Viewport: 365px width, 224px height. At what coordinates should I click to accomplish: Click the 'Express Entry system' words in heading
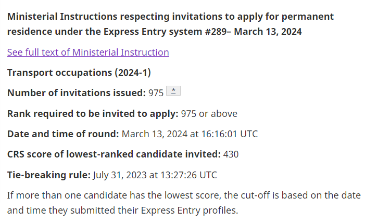pyautogui.click(x=153, y=32)
